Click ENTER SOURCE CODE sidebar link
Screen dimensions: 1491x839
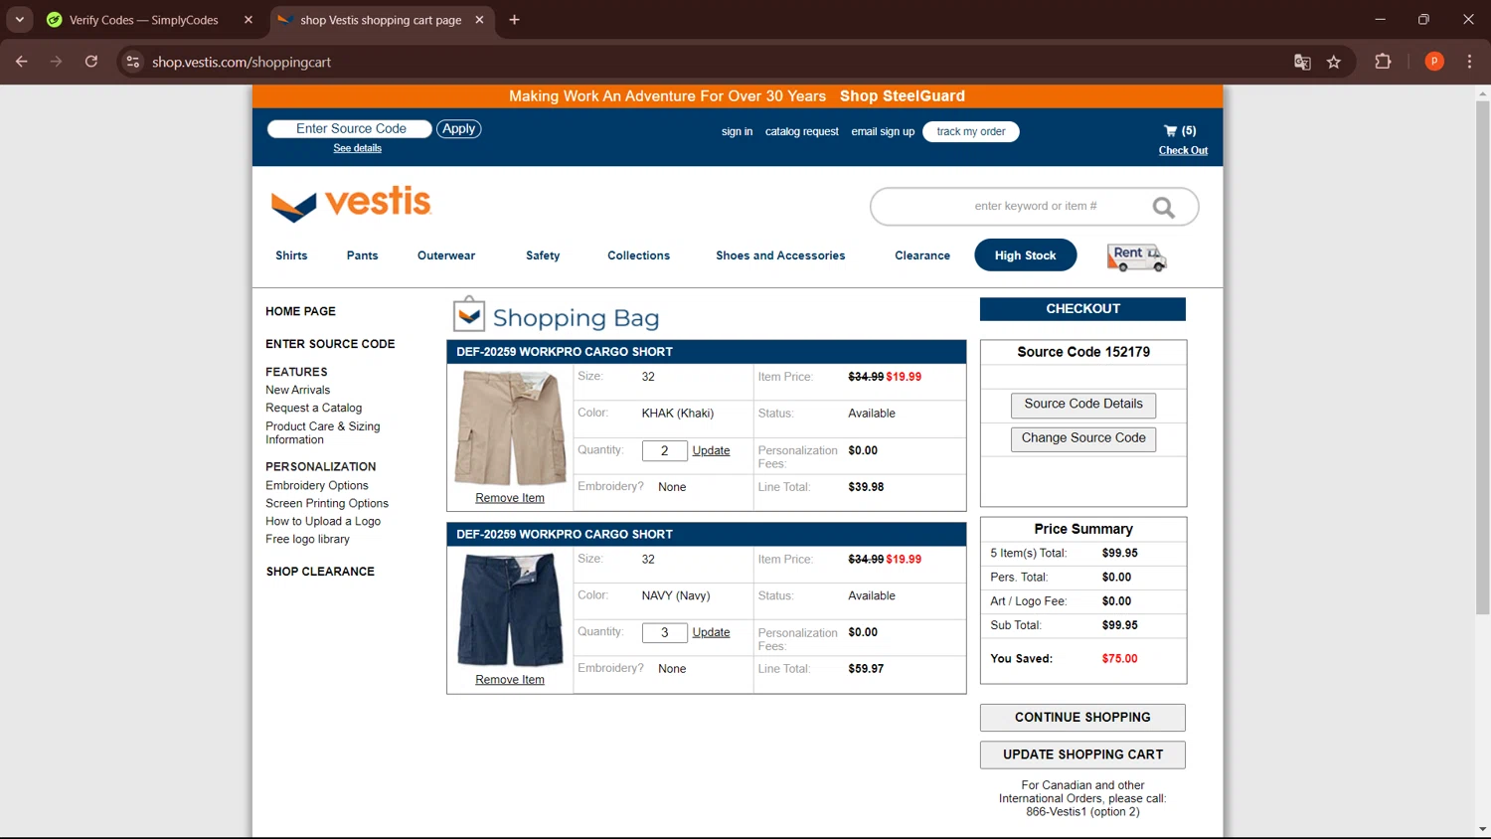point(330,344)
